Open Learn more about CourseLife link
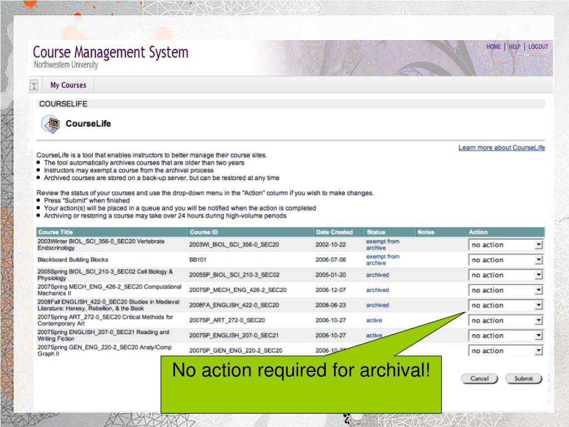Screen dimensions: 569x427 point(502,147)
